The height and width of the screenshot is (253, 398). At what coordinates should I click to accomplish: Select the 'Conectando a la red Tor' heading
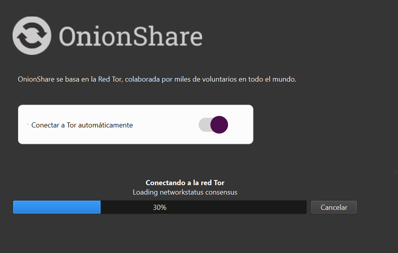(x=185, y=183)
